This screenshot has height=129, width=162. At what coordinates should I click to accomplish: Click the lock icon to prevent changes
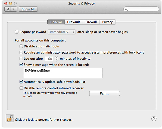(10, 118)
